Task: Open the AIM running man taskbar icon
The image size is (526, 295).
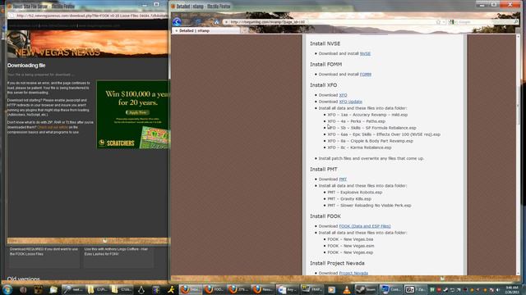Action: pyautogui.click(x=171, y=289)
